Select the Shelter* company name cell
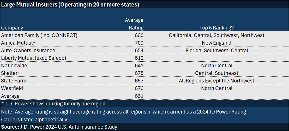This screenshot has width=289, height=131. (11, 73)
